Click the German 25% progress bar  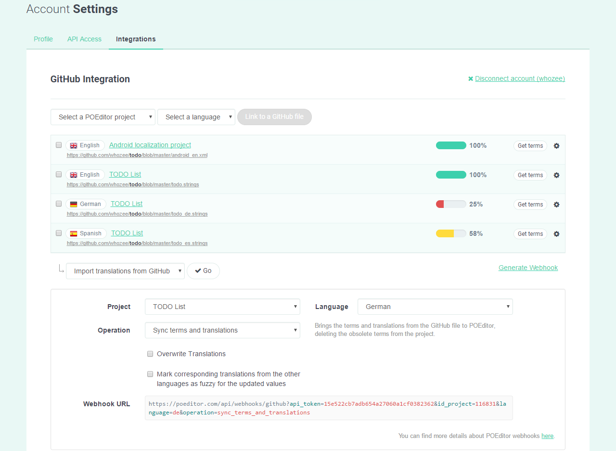click(451, 204)
